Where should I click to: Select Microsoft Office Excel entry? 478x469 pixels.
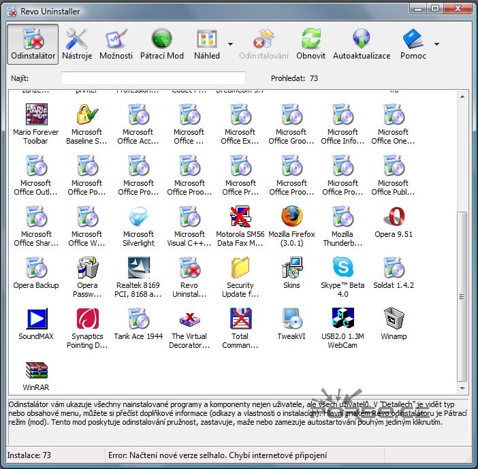[x=240, y=125]
